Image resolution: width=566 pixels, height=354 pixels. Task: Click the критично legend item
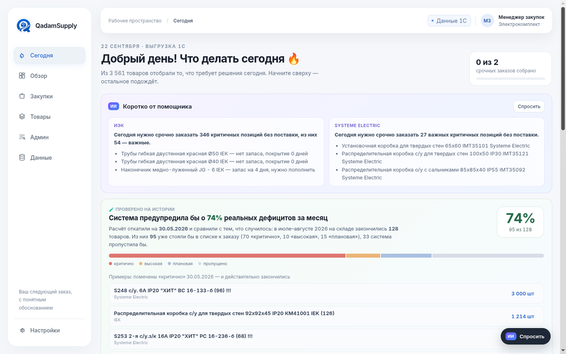coord(121,264)
